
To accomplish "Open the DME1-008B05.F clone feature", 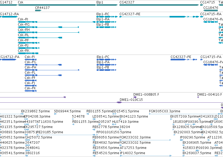I will tap(135, 97).
